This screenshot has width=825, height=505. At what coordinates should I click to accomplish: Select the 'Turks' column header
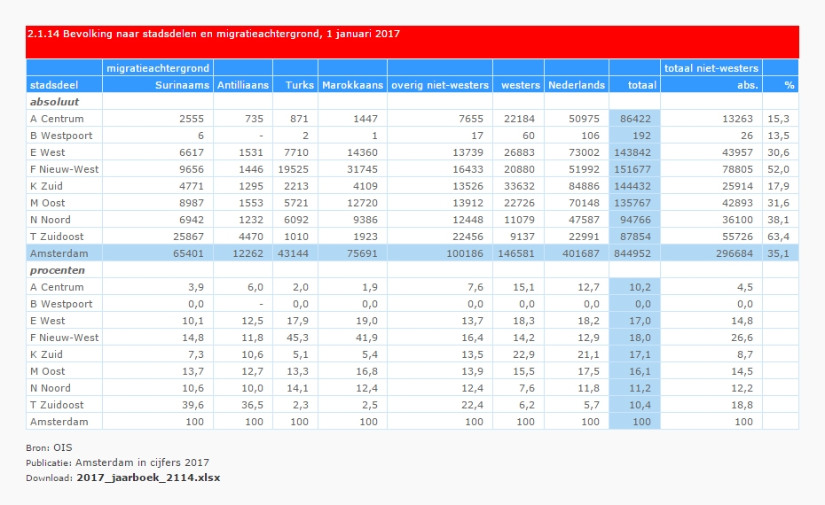299,85
